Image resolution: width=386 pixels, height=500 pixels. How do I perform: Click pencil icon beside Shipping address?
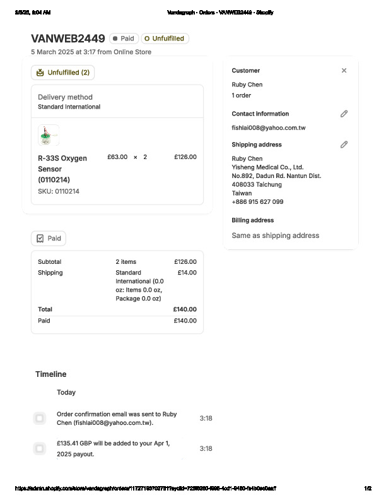344,145
